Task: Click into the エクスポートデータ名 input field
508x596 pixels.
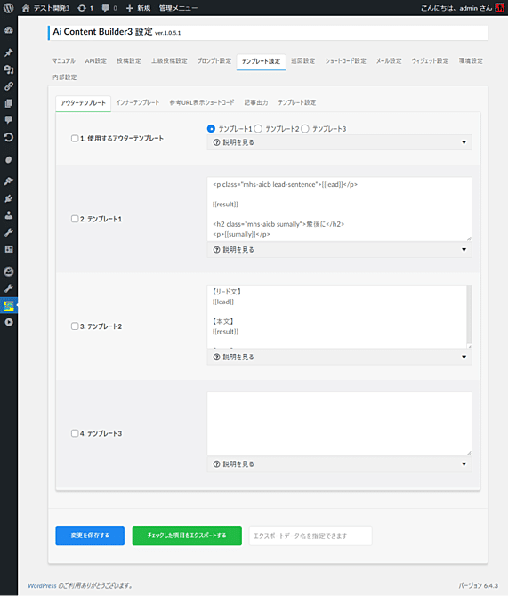Action: point(310,536)
